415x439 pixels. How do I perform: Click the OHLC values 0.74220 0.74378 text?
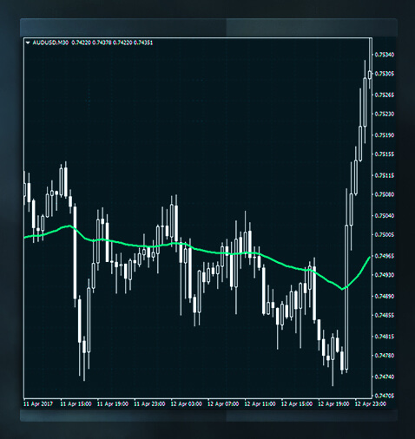91,43
